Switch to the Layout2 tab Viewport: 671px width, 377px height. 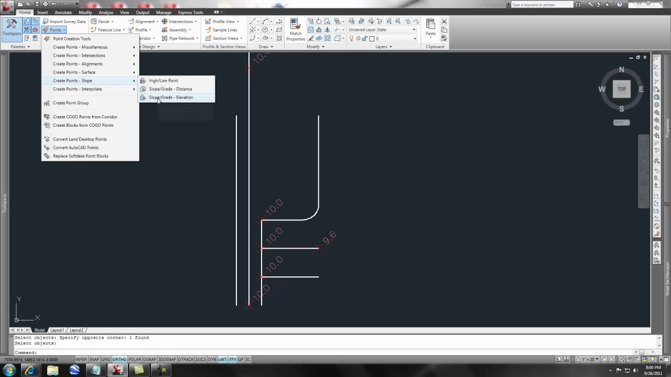(x=77, y=330)
